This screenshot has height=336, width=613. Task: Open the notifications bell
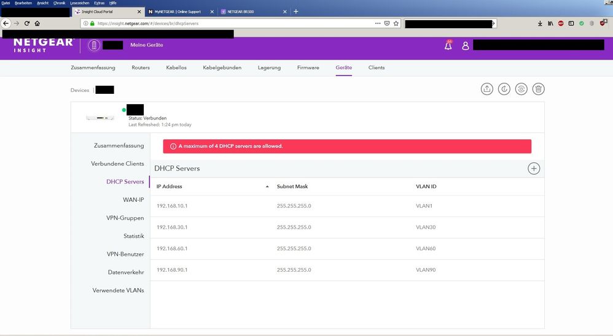pyautogui.click(x=448, y=45)
